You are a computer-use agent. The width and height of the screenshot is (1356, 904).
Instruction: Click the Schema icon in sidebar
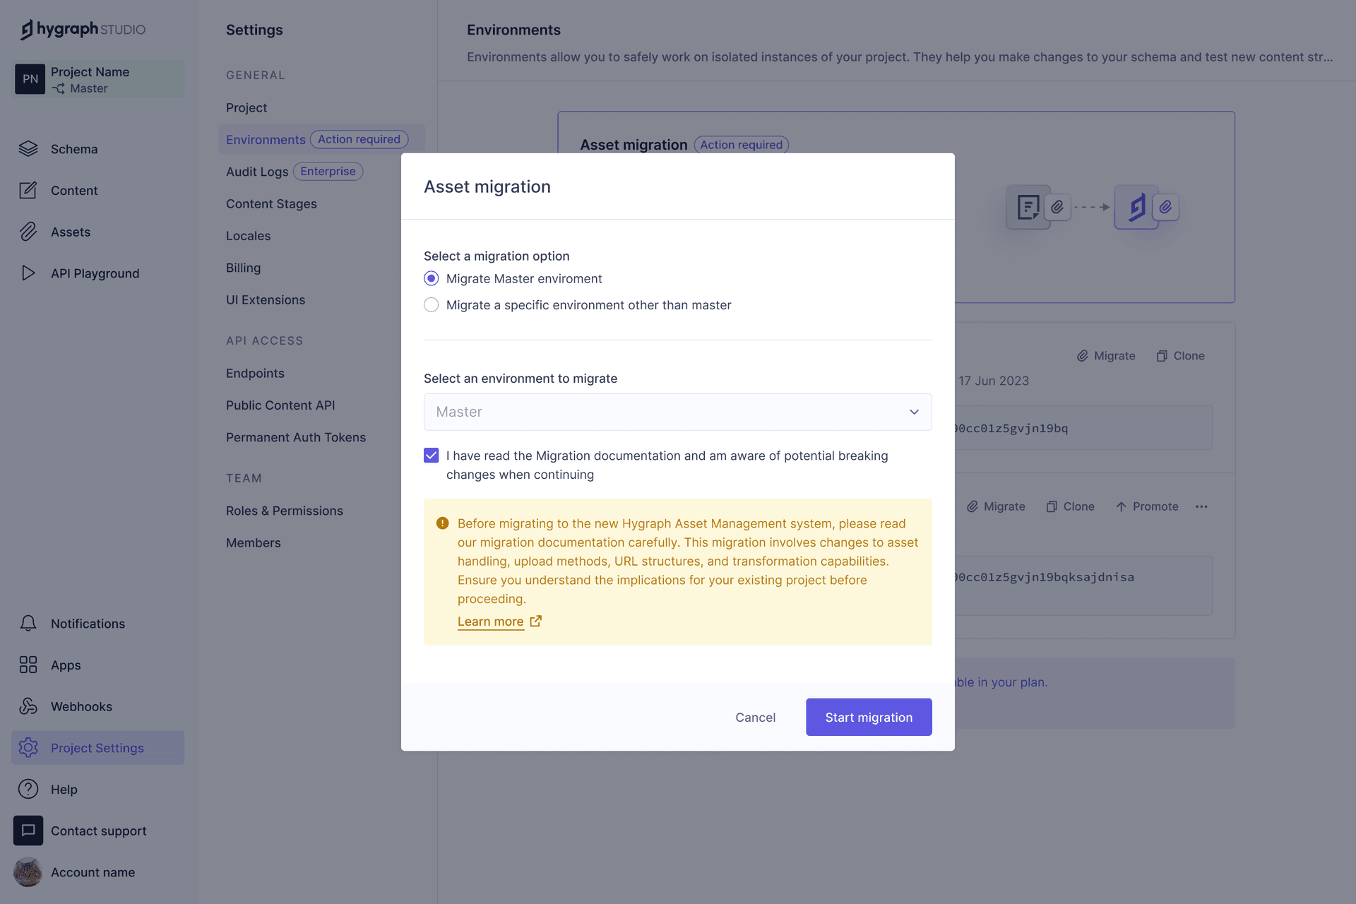(x=28, y=148)
